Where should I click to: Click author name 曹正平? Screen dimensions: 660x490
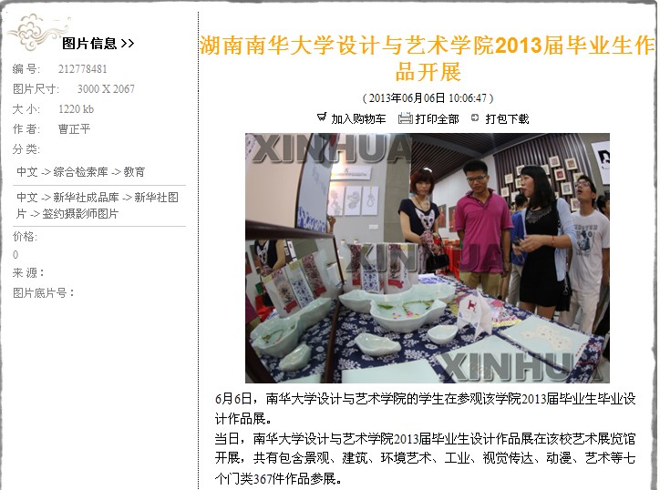click(x=74, y=128)
